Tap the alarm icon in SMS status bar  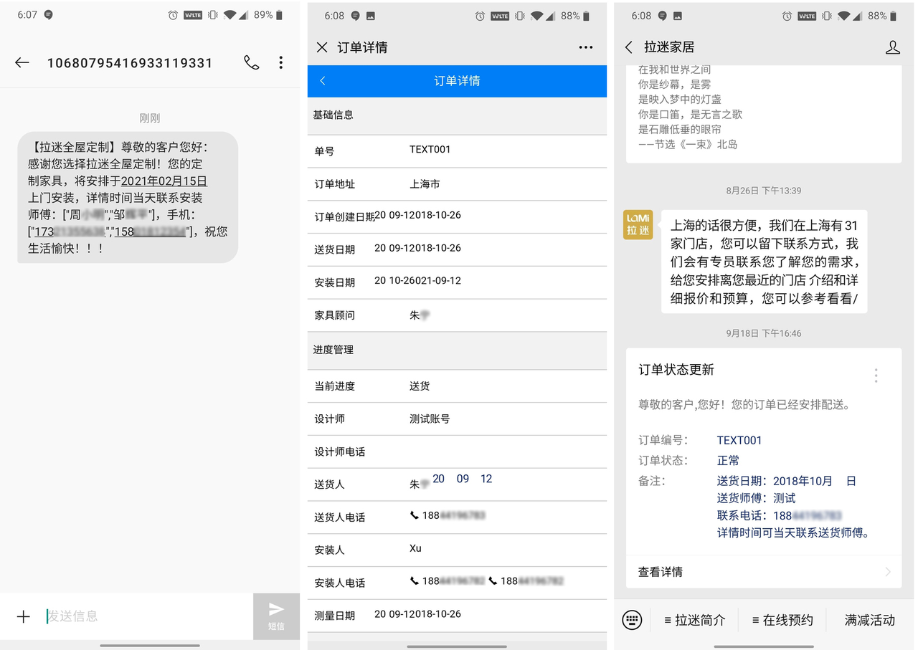tap(173, 15)
